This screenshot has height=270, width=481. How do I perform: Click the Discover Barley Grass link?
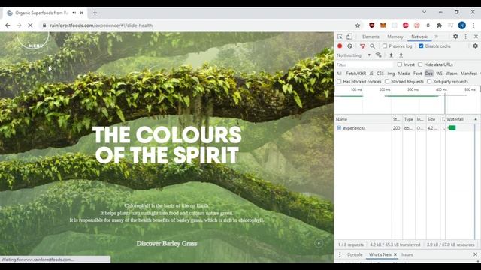[x=167, y=243]
